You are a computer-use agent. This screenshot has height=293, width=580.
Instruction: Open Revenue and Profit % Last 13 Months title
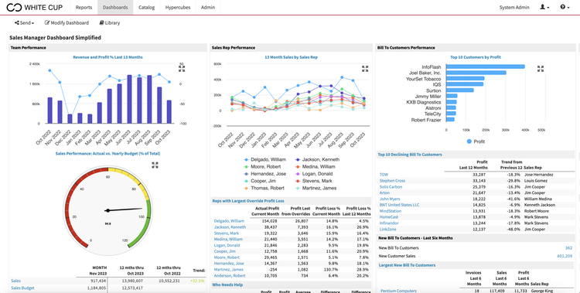pyautogui.click(x=107, y=57)
